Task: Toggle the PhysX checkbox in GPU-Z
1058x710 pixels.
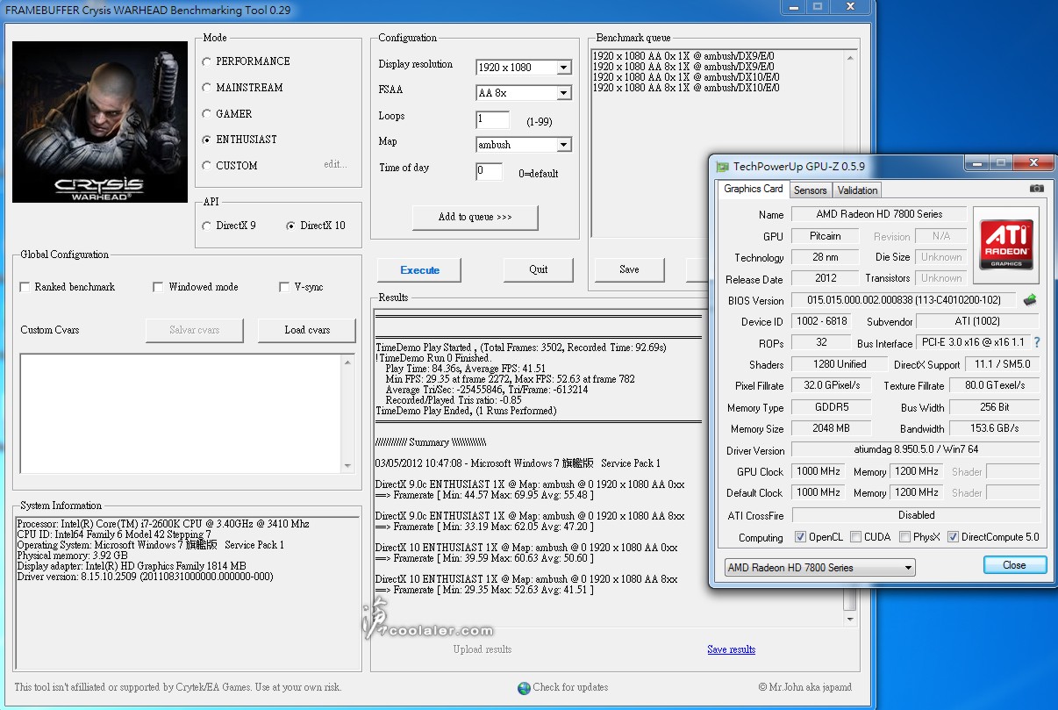Action: [x=904, y=537]
